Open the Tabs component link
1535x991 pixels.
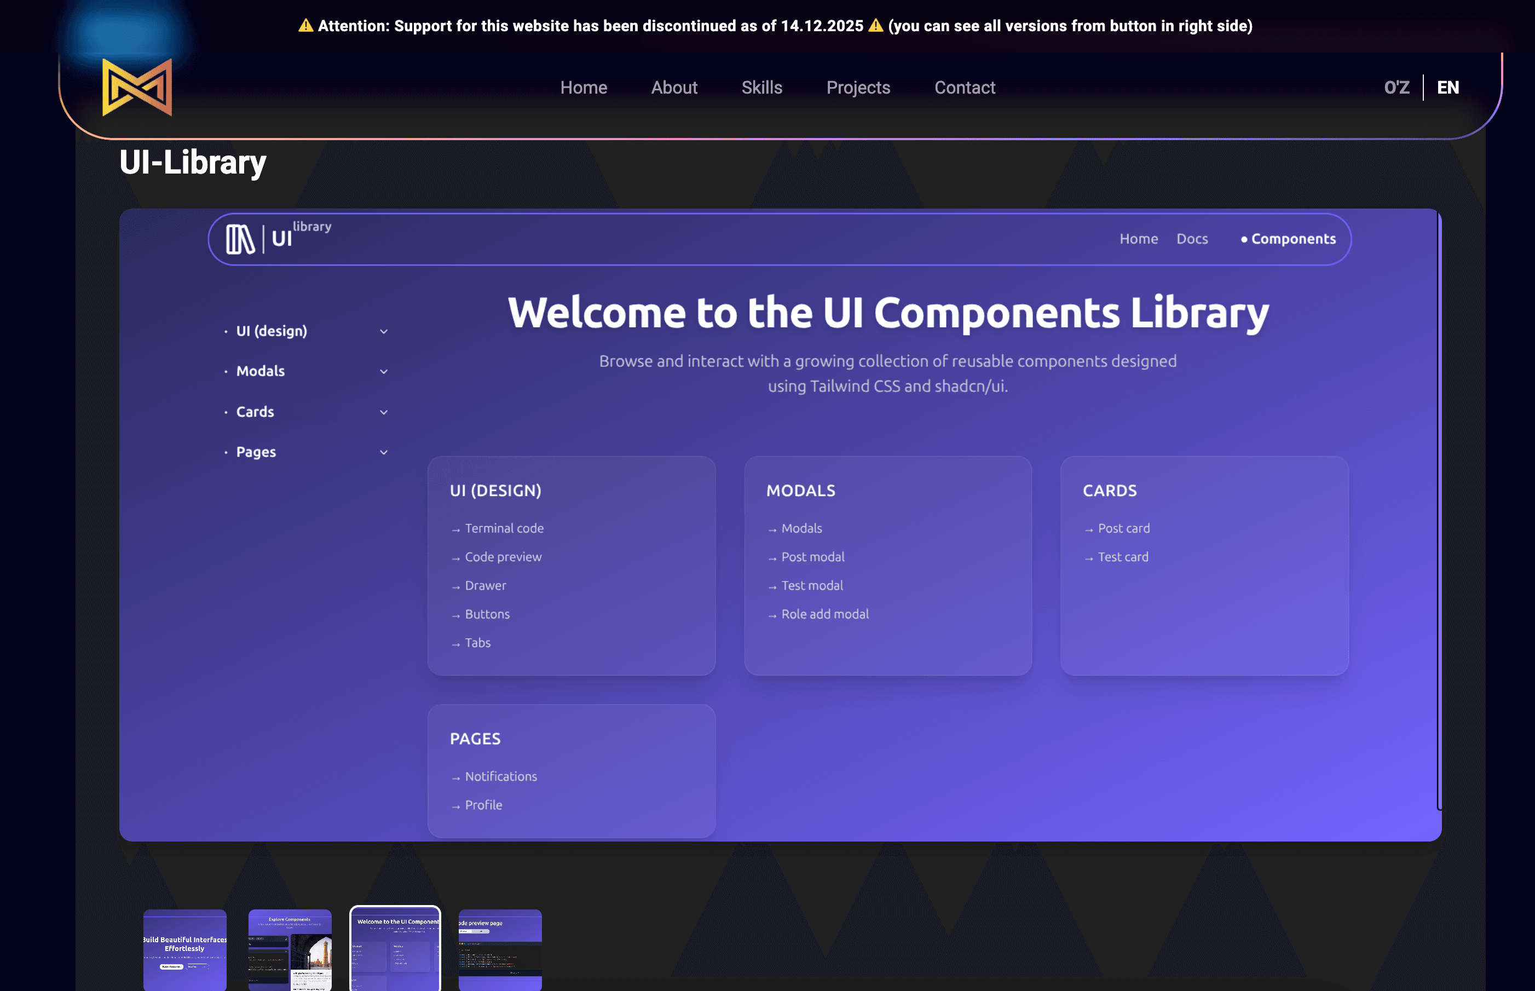[477, 643]
